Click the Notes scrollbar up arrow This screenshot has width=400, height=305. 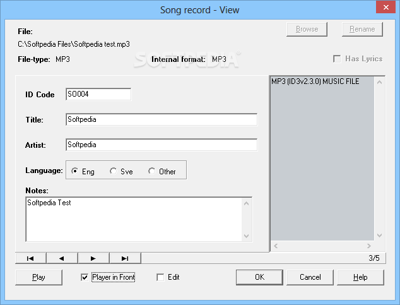coord(247,203)
